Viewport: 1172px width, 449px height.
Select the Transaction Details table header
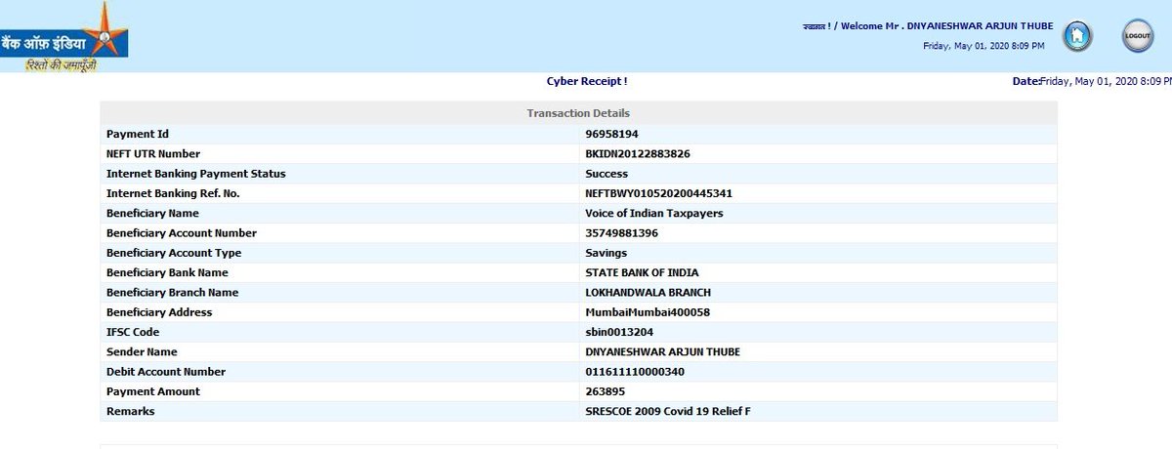578,113
